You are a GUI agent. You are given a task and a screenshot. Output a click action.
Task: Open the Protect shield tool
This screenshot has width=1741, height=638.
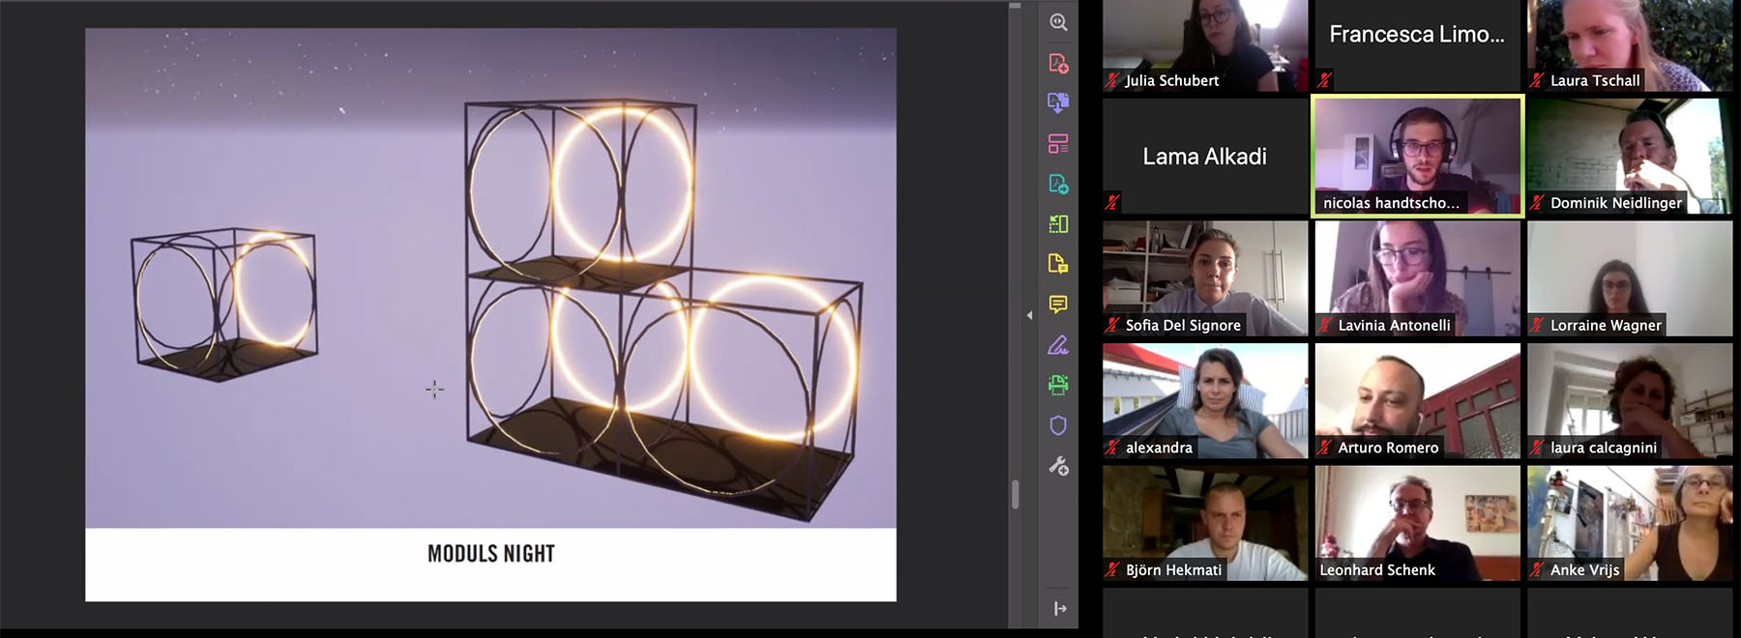coord(1058,425)
